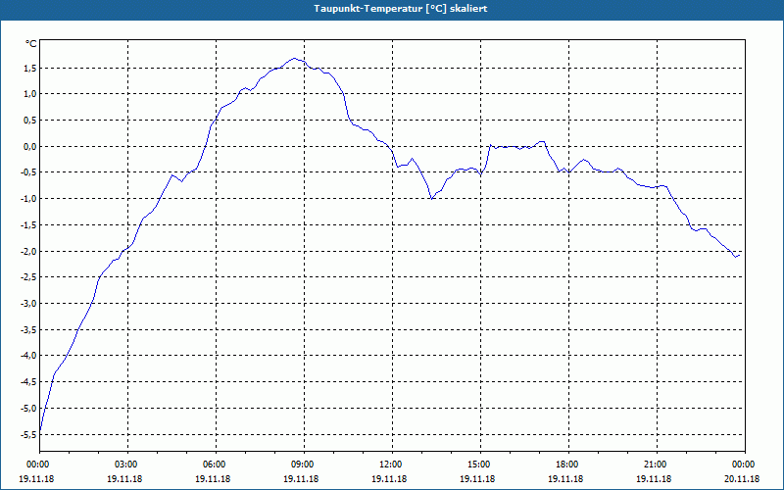Click the 00:00 label above 20.11.18
The height and width of the screenshot is (490, 784).
(x=745, y=465)
